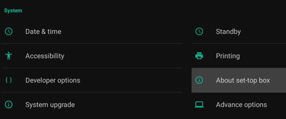
Task: Open About set-top box text
Action: pyautogui.click(x=243, y=80)
